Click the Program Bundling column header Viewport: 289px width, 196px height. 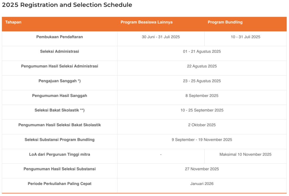coord(225,22)
